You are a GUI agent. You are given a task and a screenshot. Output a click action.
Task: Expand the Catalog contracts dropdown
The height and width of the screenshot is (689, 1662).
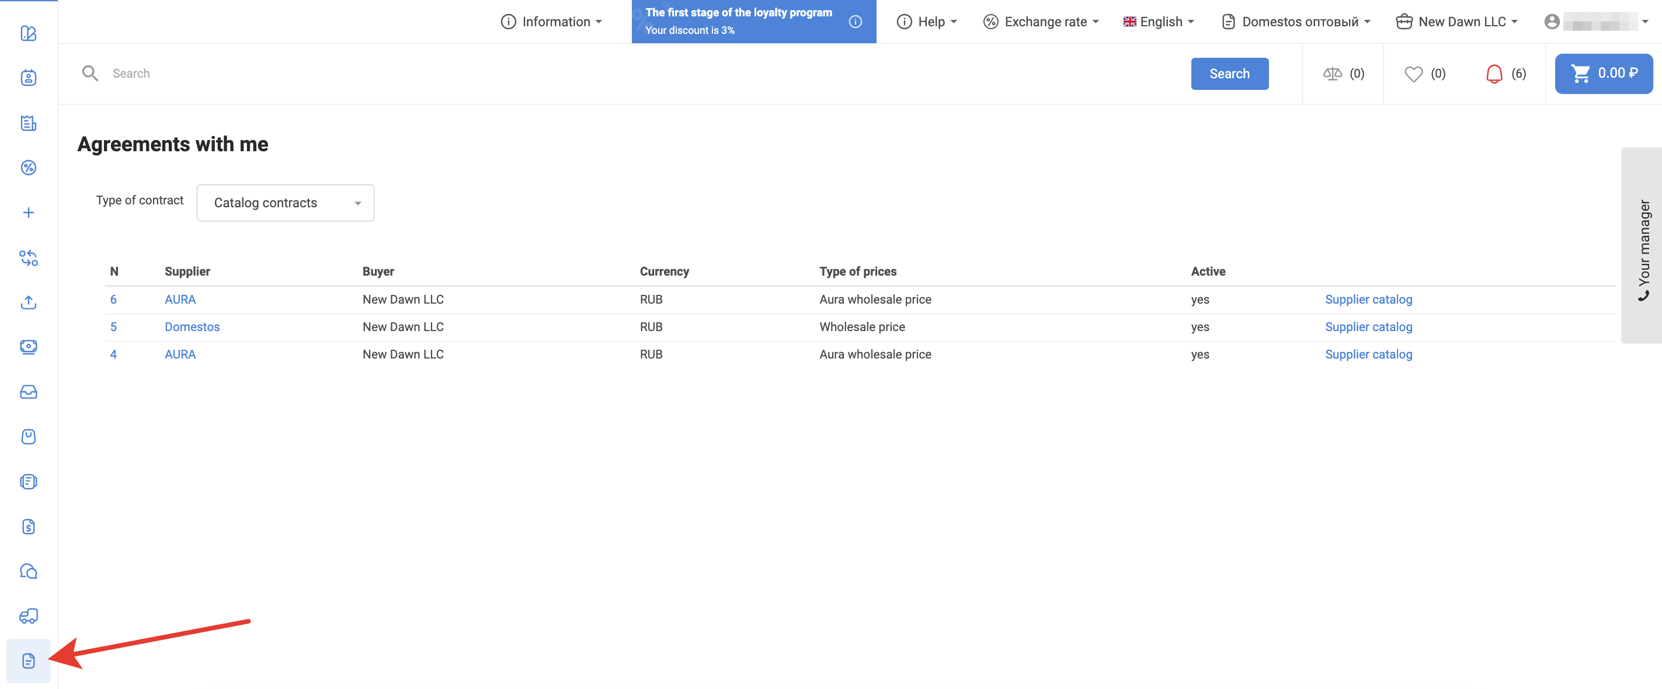click(x=285, y=203)
